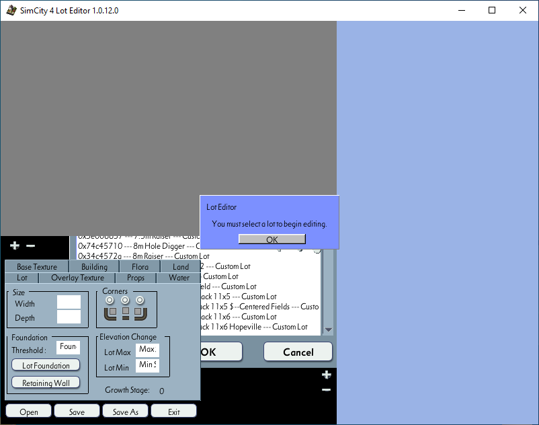Switch to the Props tab
The image size is (539, 425).
(x=136, y=278)
